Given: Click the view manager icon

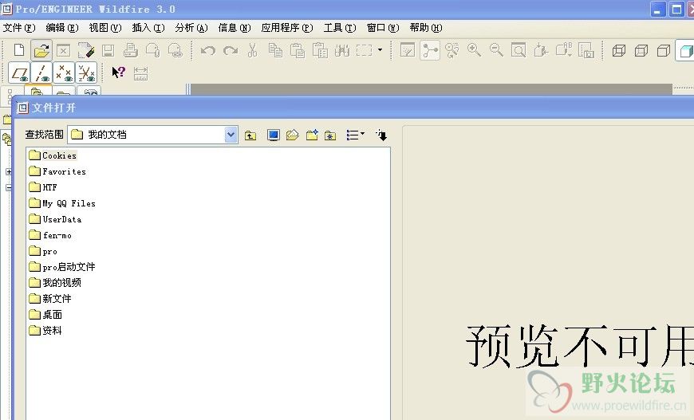Looking at the screenshot, I should point(586,50).
